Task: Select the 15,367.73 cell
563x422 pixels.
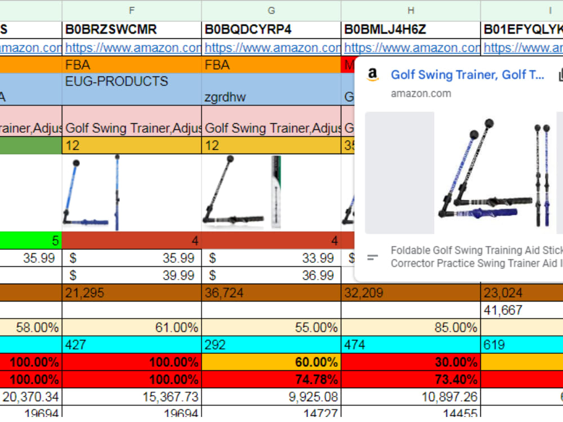Action: click(x=132, y=397)
